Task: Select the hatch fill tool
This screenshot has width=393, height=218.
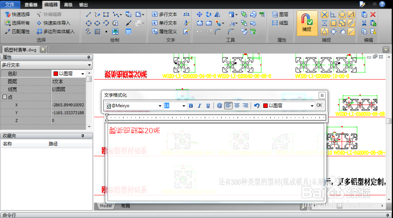Action: pyautogui.click(x=97, y=31)
